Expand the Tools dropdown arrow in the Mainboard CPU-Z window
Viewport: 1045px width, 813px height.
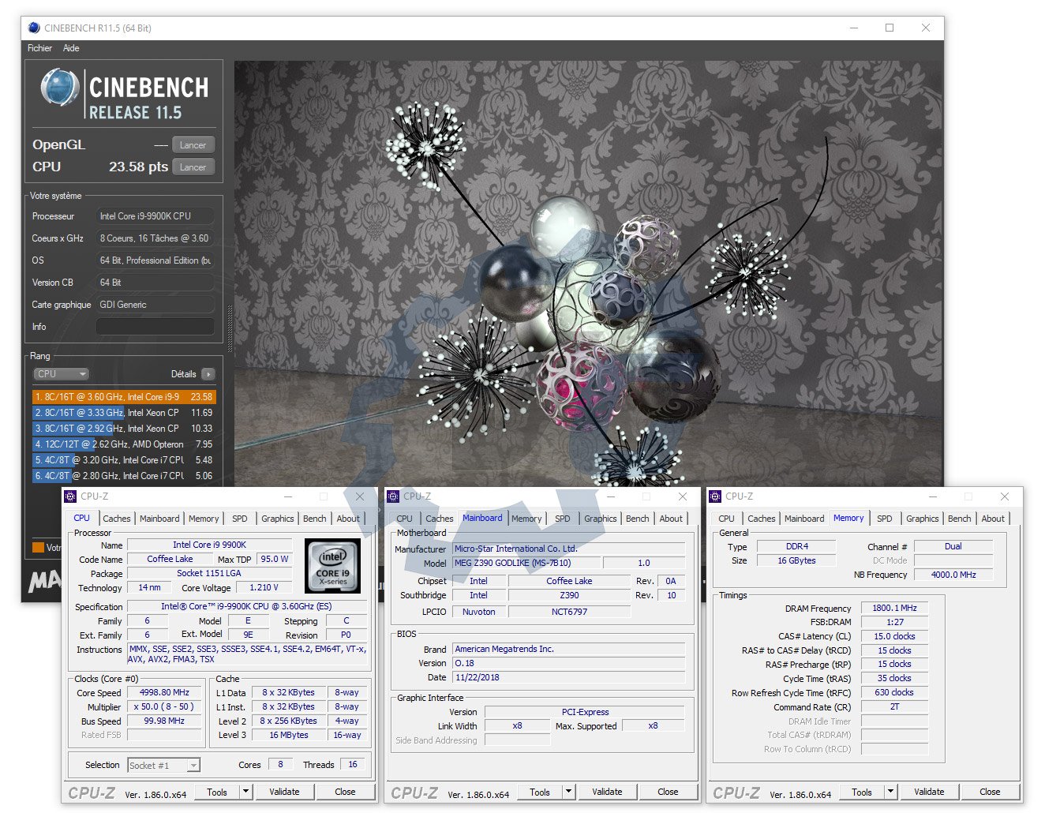(568, 792)
